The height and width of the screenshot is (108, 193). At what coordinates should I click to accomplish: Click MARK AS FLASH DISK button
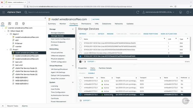pos(169,34)
